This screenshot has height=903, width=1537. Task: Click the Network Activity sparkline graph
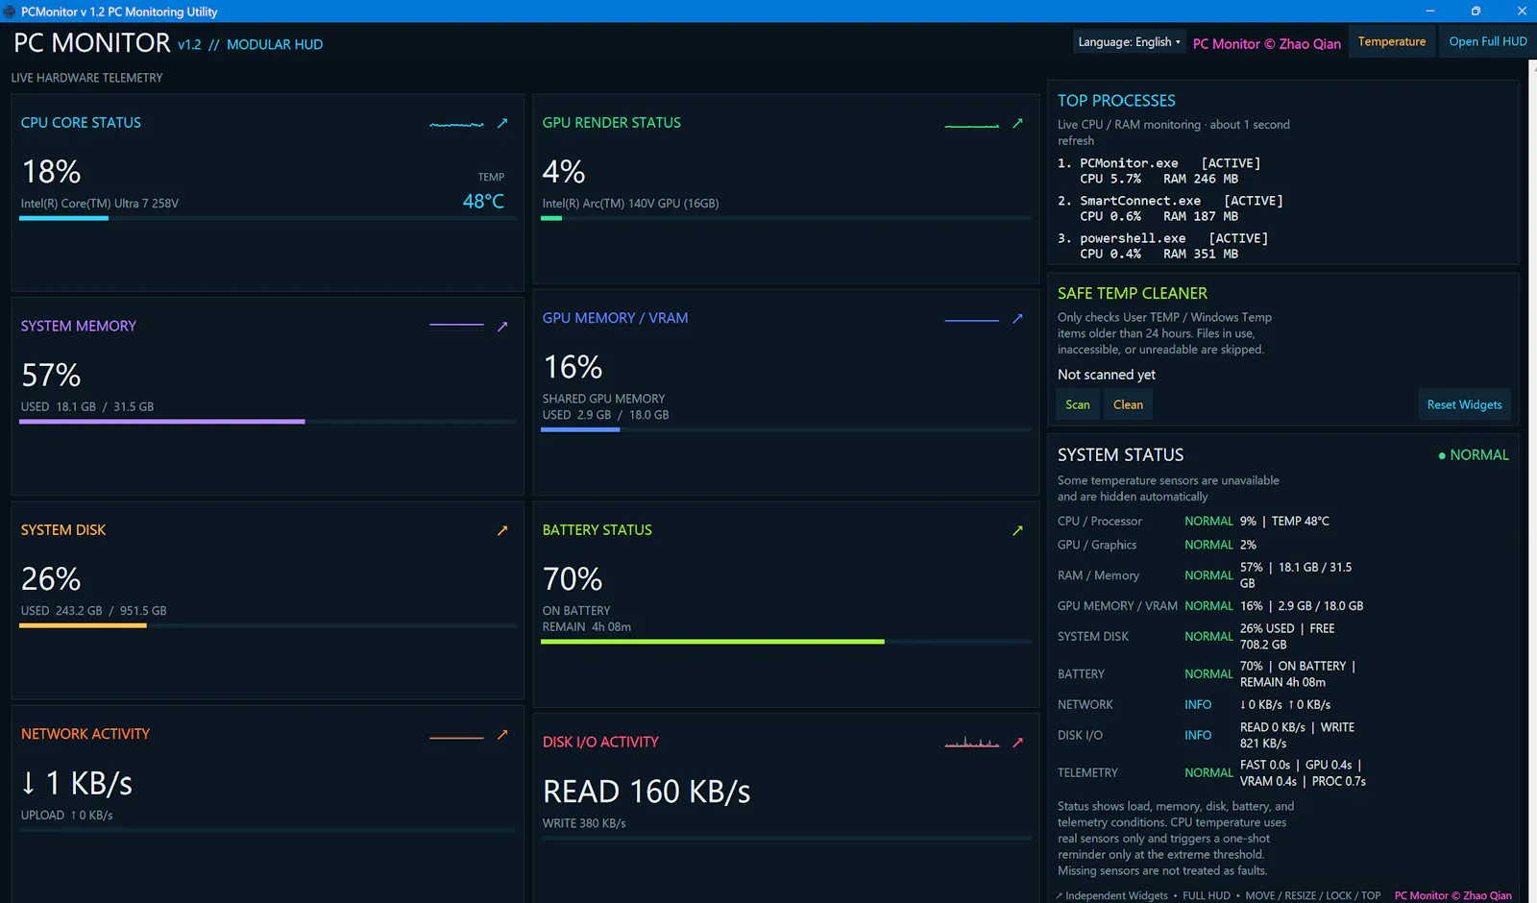coord(456,738)
